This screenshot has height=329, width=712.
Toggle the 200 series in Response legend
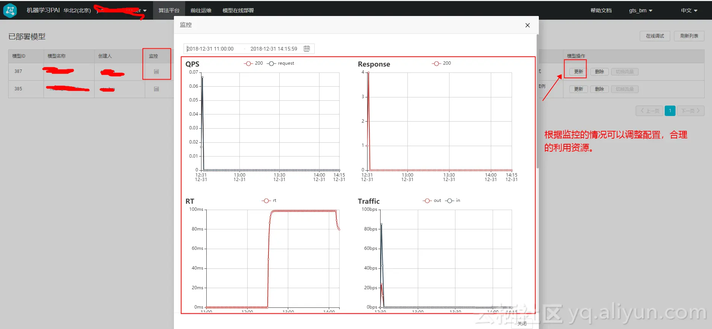pyautogui.click(x=442, y=63)
